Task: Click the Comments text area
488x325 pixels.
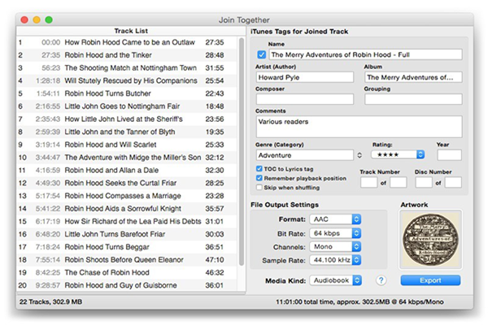Action: tap(358, 126)
